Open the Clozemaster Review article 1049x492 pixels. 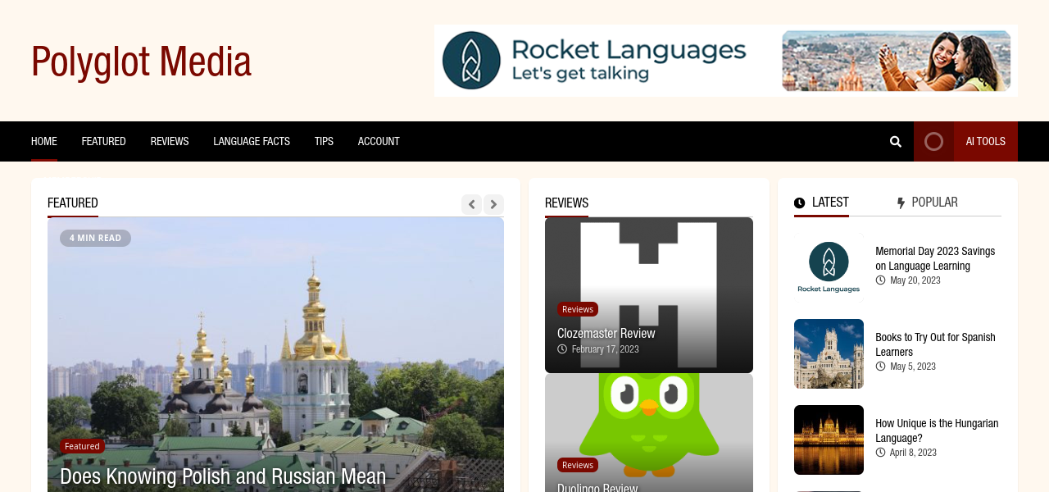click(606, 334)
